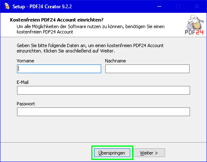Click the "Setup - PDF24 Creator 9.2.2" title

point(42,7)
